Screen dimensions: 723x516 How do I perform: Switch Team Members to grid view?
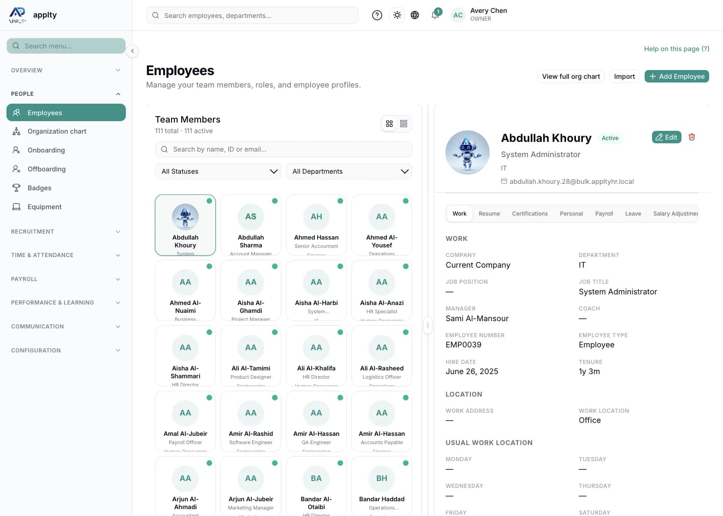390,124
